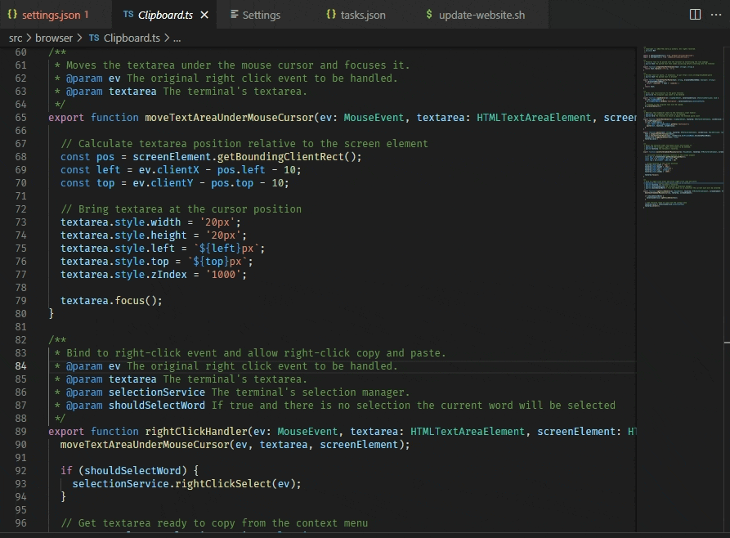The image size is (730, 538).
Task: Open the More Actions ellipsis menu
Action: coord(716,15)
